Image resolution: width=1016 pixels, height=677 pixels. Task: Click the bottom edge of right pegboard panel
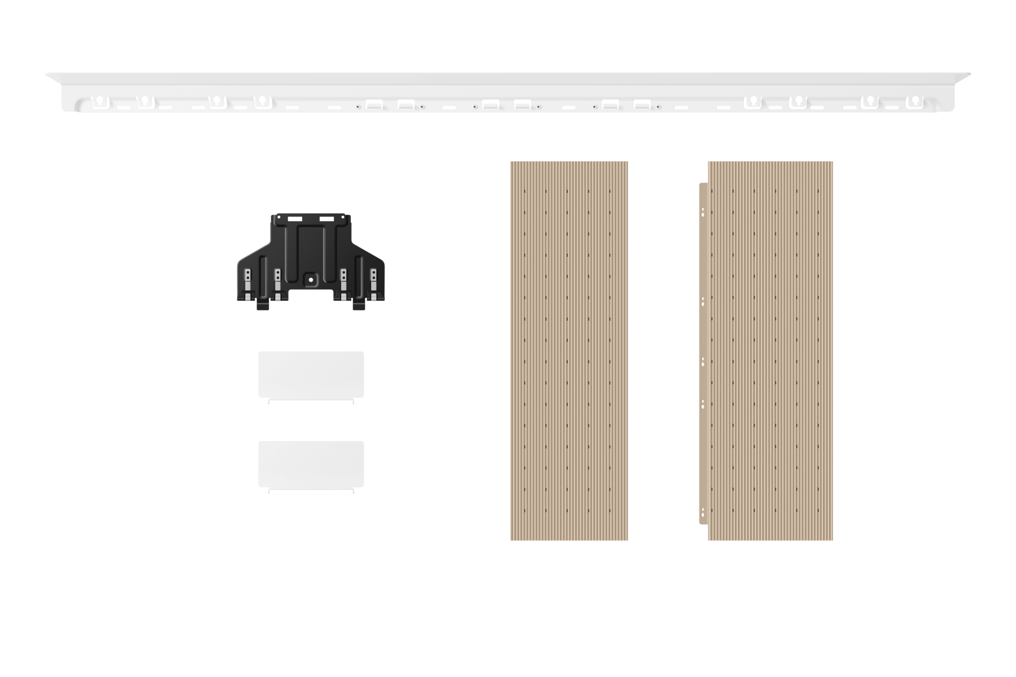(770, 540)
